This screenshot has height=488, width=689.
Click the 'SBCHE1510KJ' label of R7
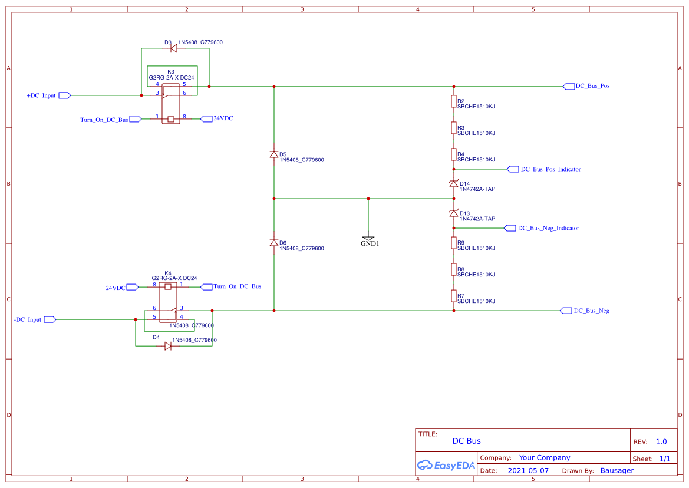point(476,301)
